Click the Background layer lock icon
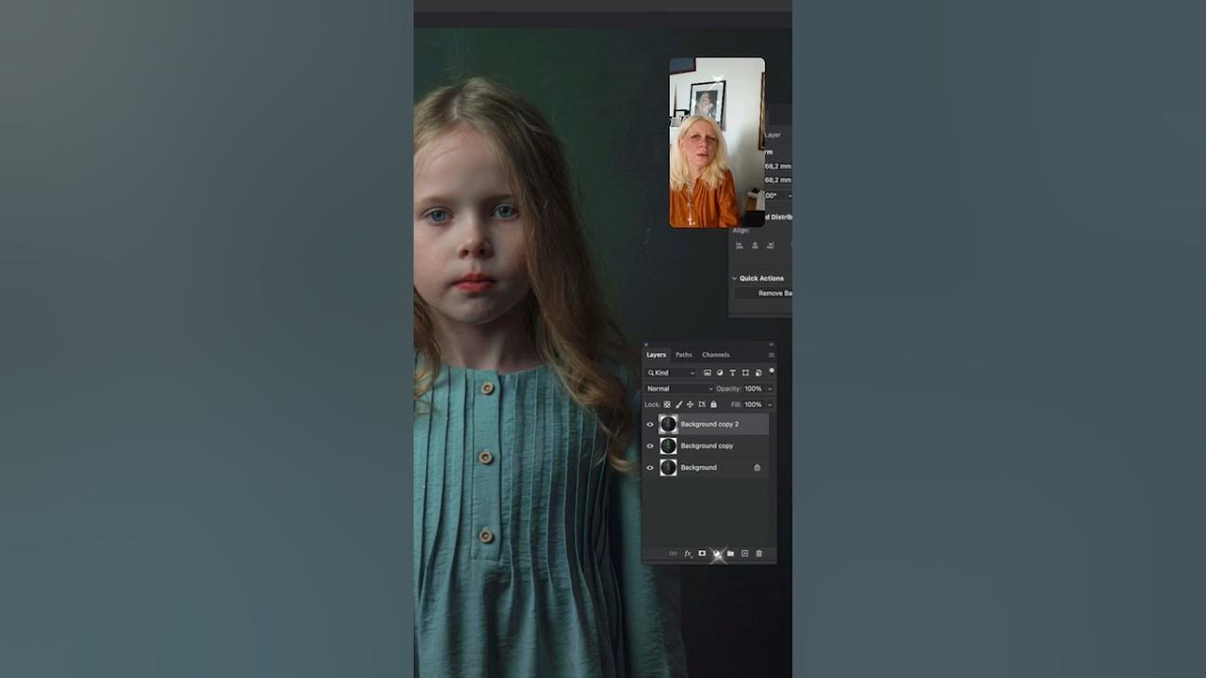This screenshot has width=1206, height=678. click(x=758, y=468)
